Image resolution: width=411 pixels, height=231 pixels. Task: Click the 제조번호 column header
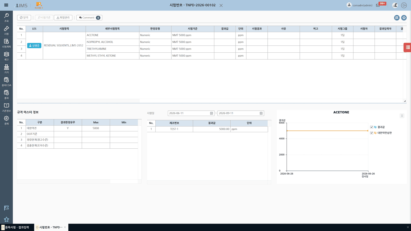coord(174,123)
